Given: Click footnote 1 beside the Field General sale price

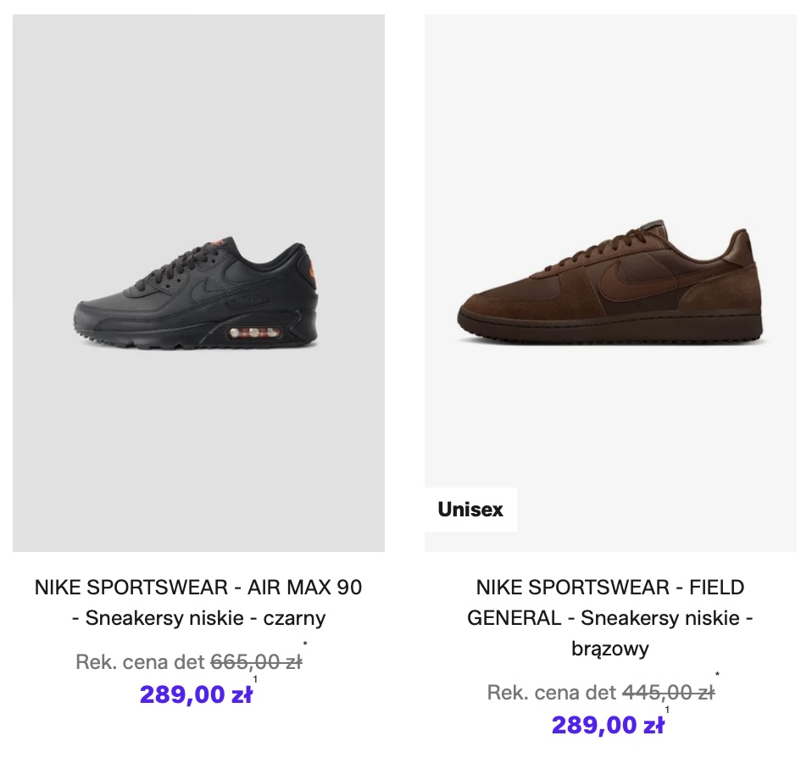Looking at the screenshot, I should point(667,710).
